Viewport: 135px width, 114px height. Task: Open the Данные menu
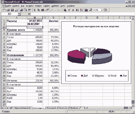pyautogui.click(x=55, y=6)
